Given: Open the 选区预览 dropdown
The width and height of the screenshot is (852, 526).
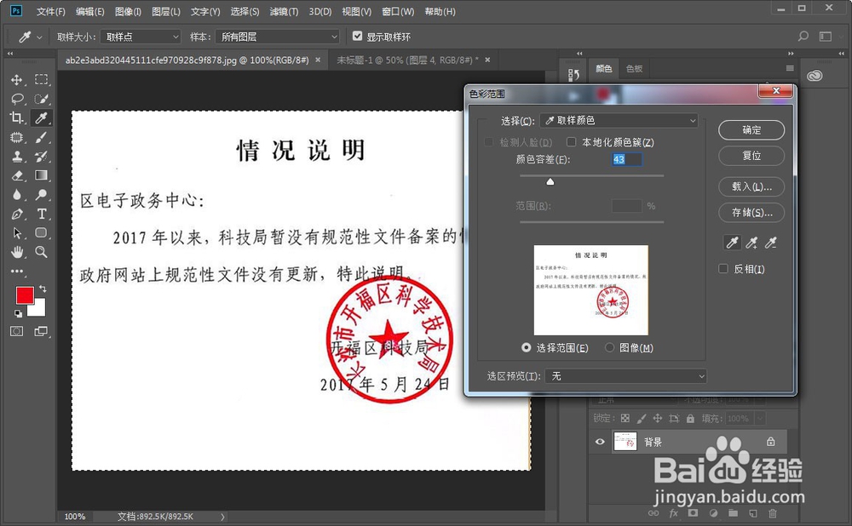Looking at the screenshot, I should click(626, 376).
